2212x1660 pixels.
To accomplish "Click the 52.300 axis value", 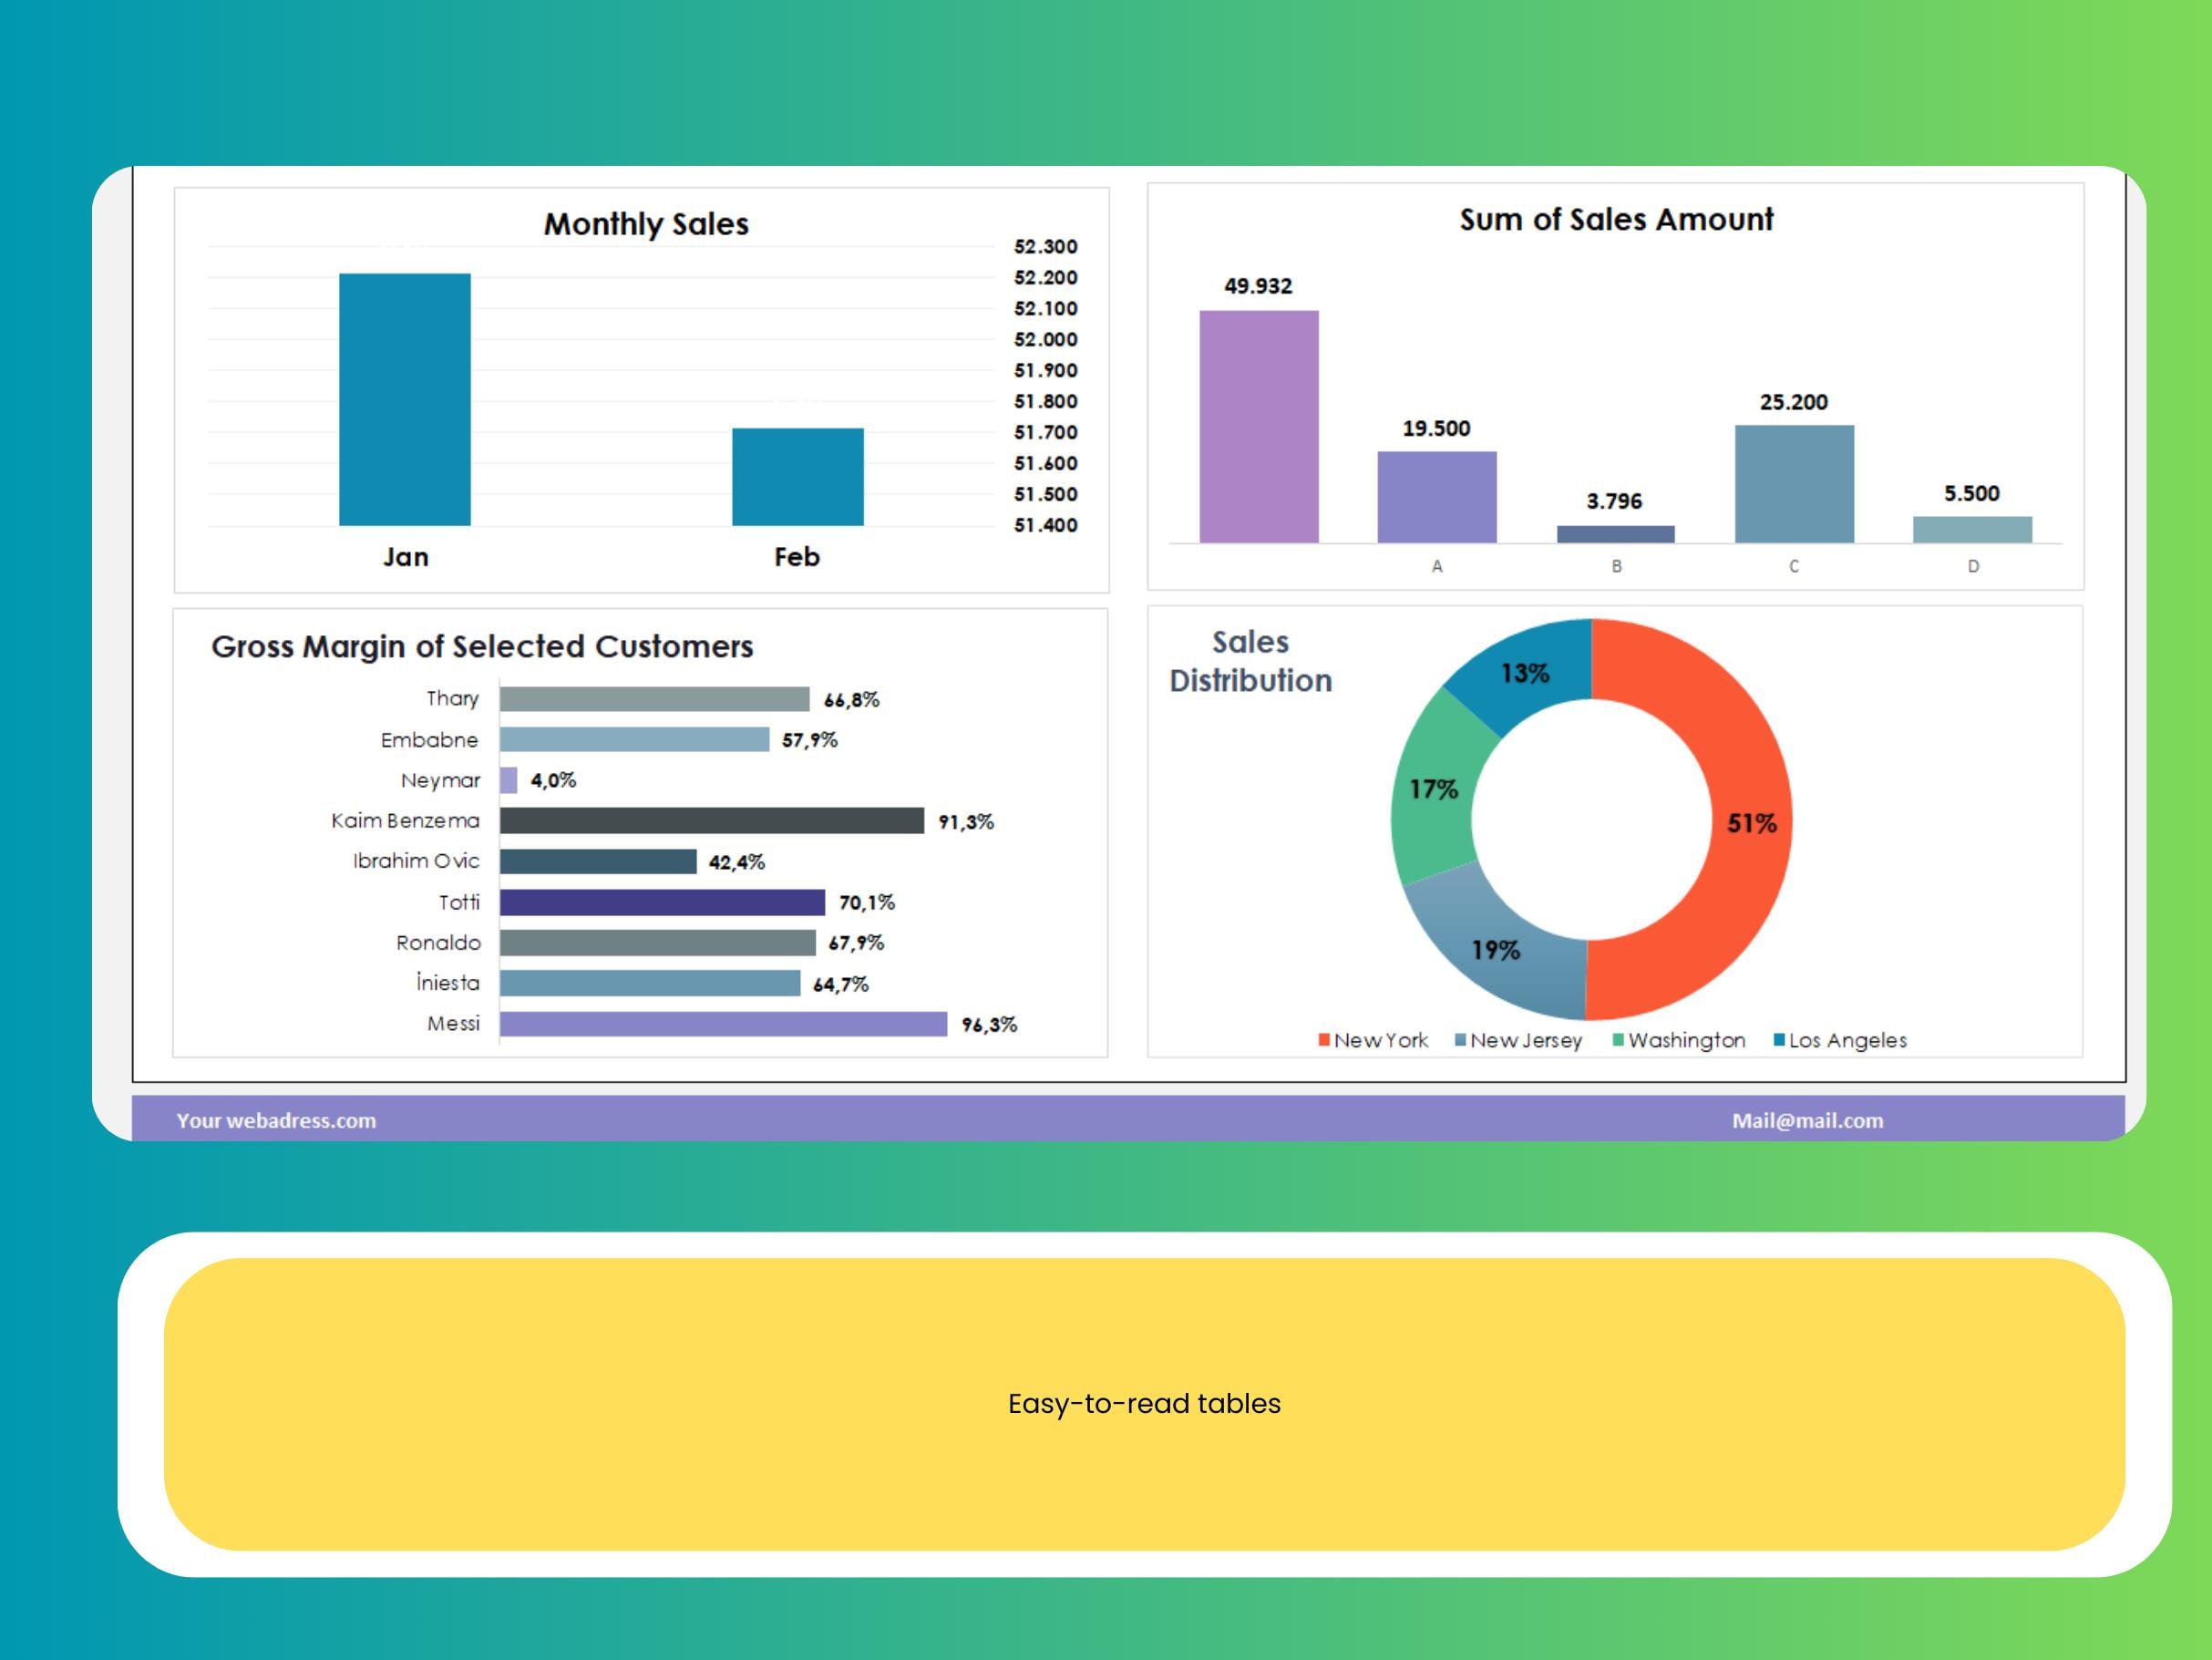I will [x=1045, y=247].
